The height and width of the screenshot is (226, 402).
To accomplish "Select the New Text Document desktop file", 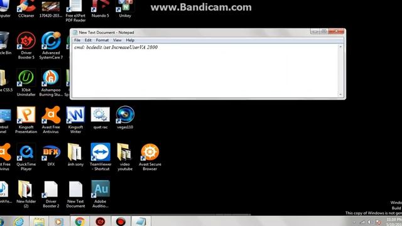I will [x=75, y=194].
